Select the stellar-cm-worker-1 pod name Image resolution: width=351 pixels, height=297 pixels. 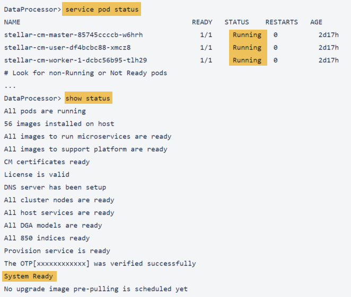coord(75,60)
